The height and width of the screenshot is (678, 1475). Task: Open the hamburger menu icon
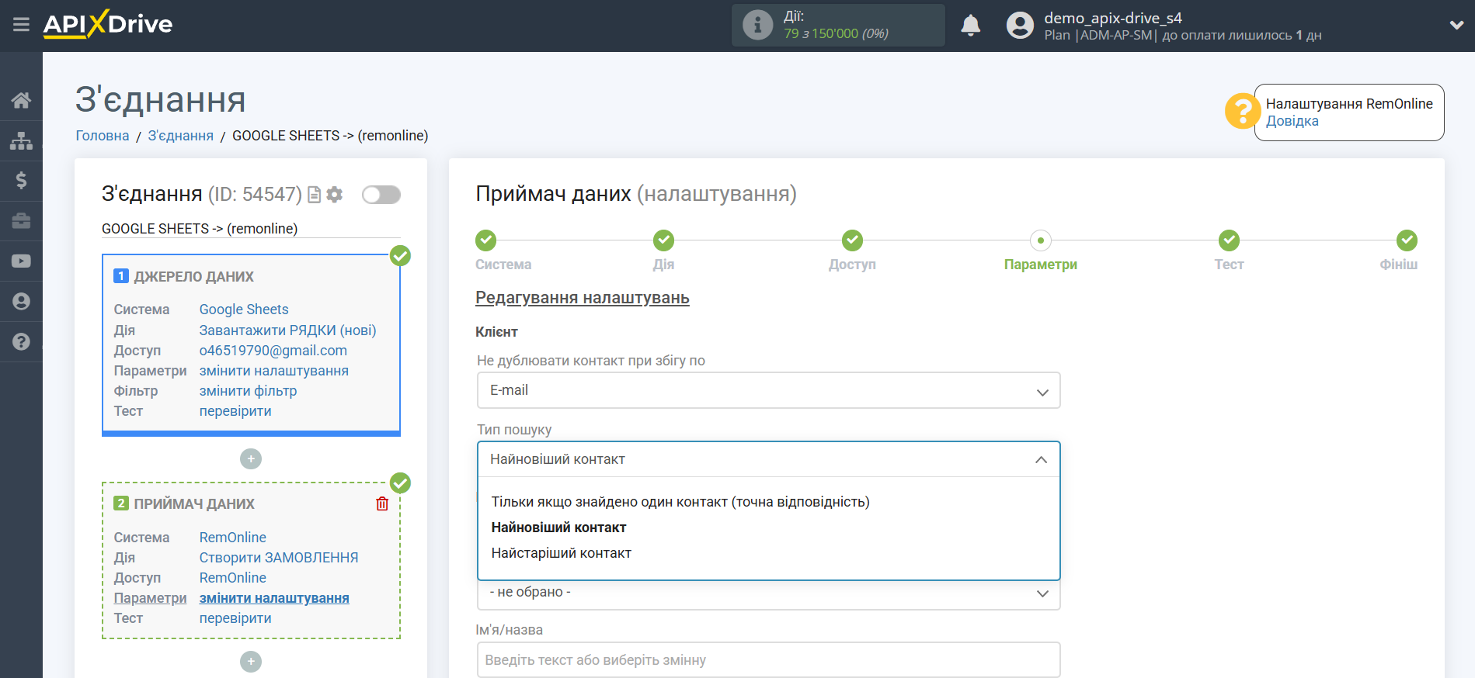[x=21, y=25]
